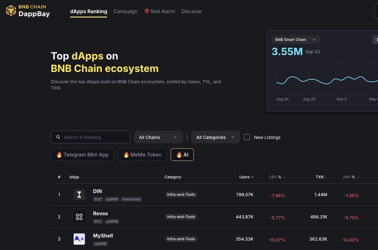Select the Telegram Mini App filter
378x250 pixels.
coord(82,155)
